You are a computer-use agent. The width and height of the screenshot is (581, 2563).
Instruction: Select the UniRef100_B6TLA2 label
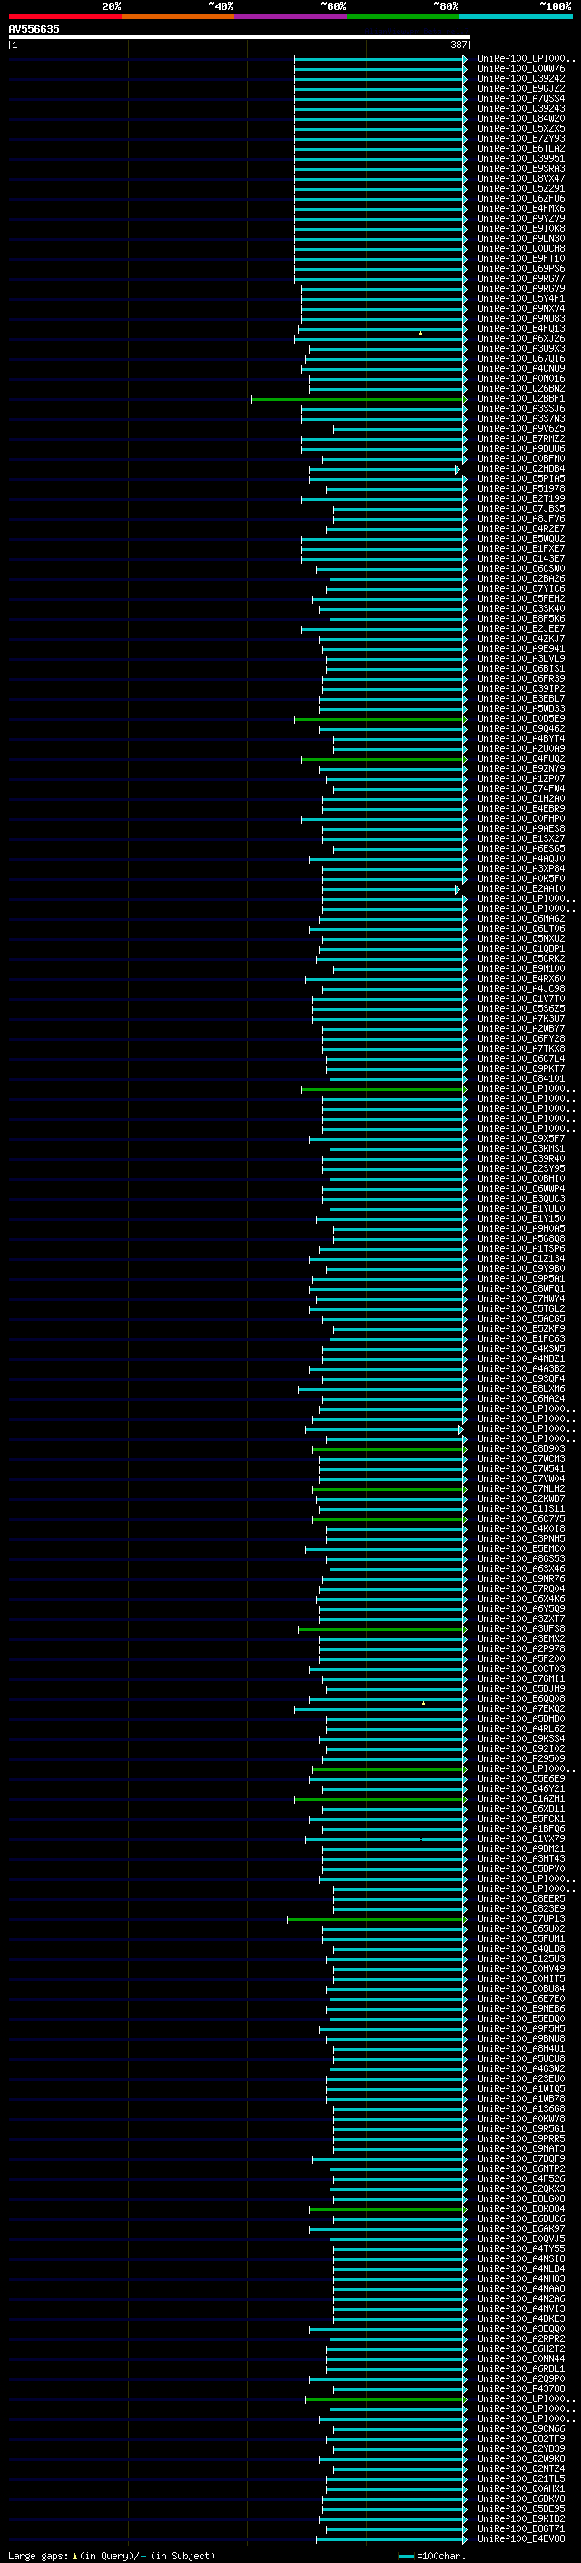(521, 148)
